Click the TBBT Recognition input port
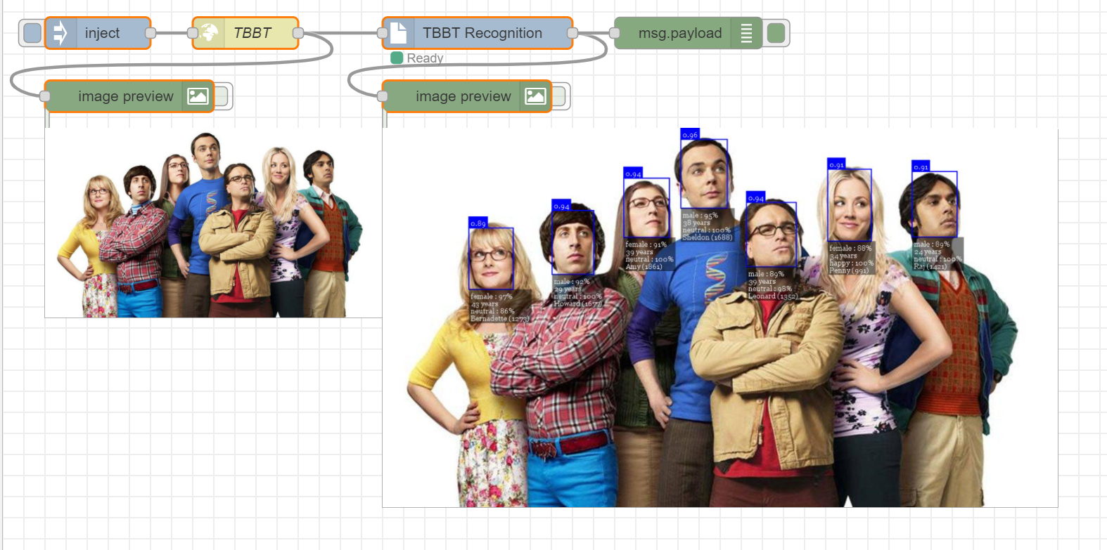 point(383,33)
